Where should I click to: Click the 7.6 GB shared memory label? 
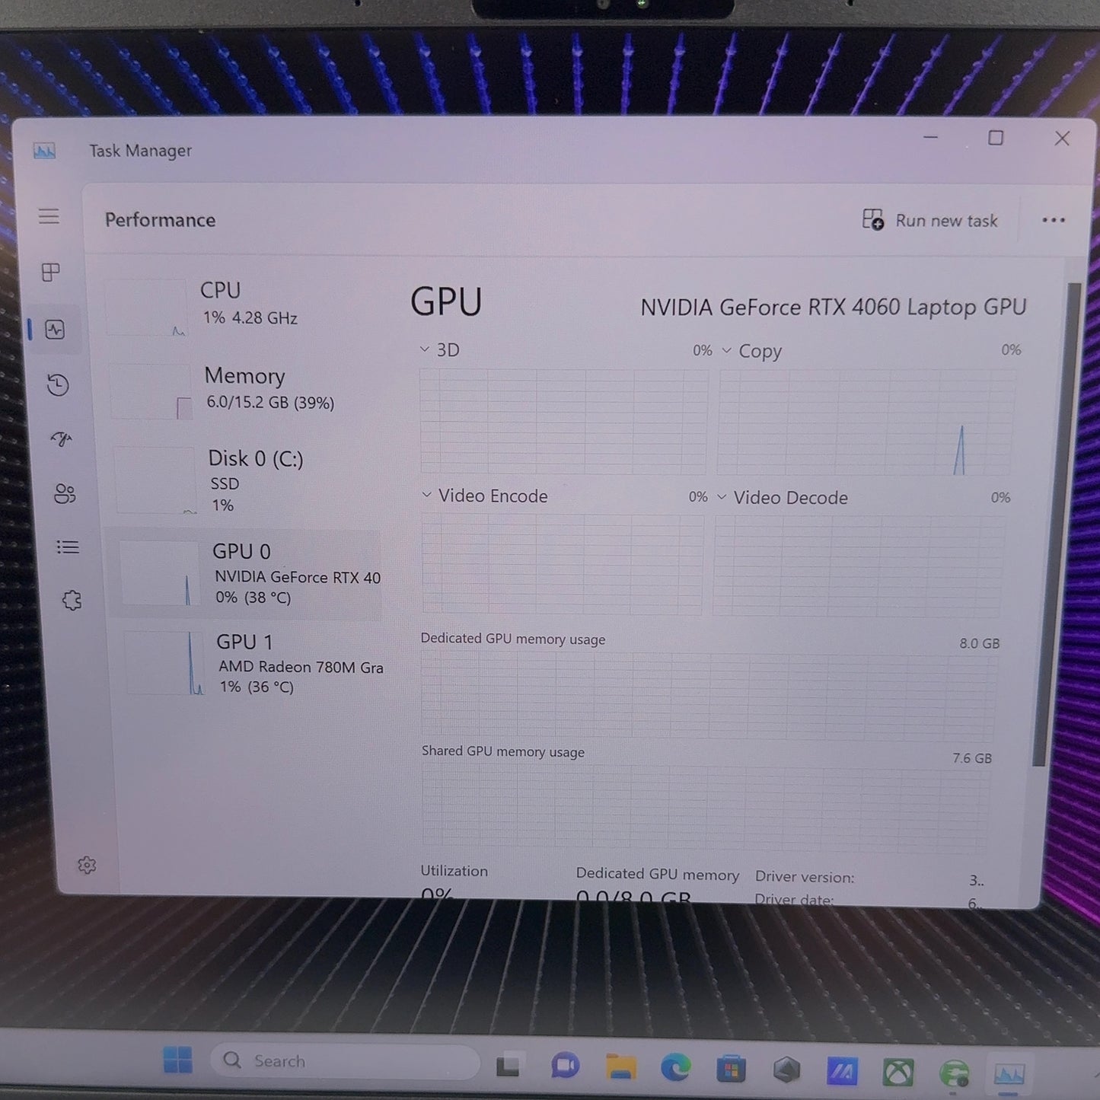(x=973, y=758)
